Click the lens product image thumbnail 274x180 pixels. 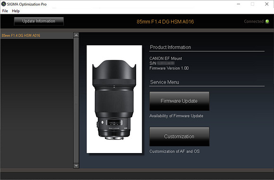(x=114, y=99)
